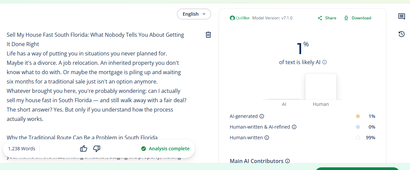
Task: Click the orange AI-generated color dot
Action: 358,116
